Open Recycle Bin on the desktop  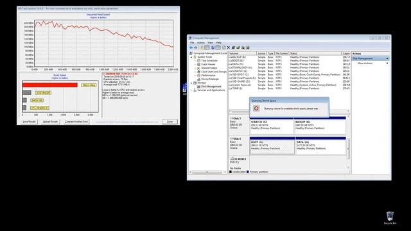(390, 218)
